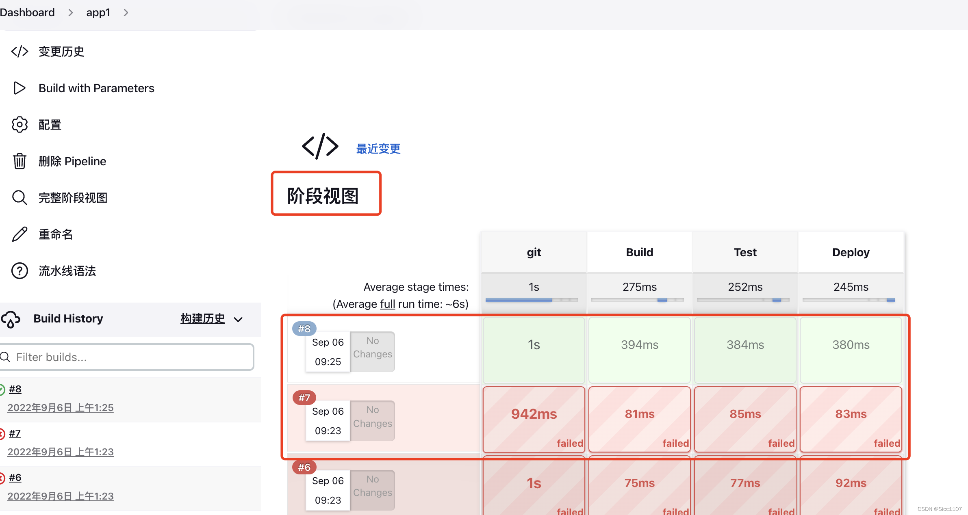The height and width of the screenshot is (515, 968).
Task: Click the git stage column header
Action: 534,252
